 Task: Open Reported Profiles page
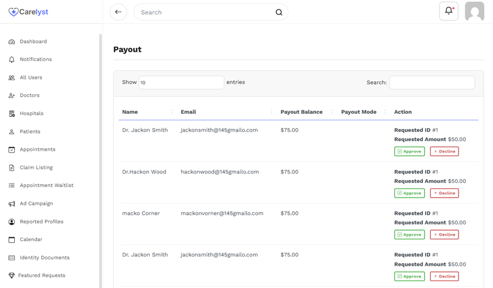pos(41,222)
